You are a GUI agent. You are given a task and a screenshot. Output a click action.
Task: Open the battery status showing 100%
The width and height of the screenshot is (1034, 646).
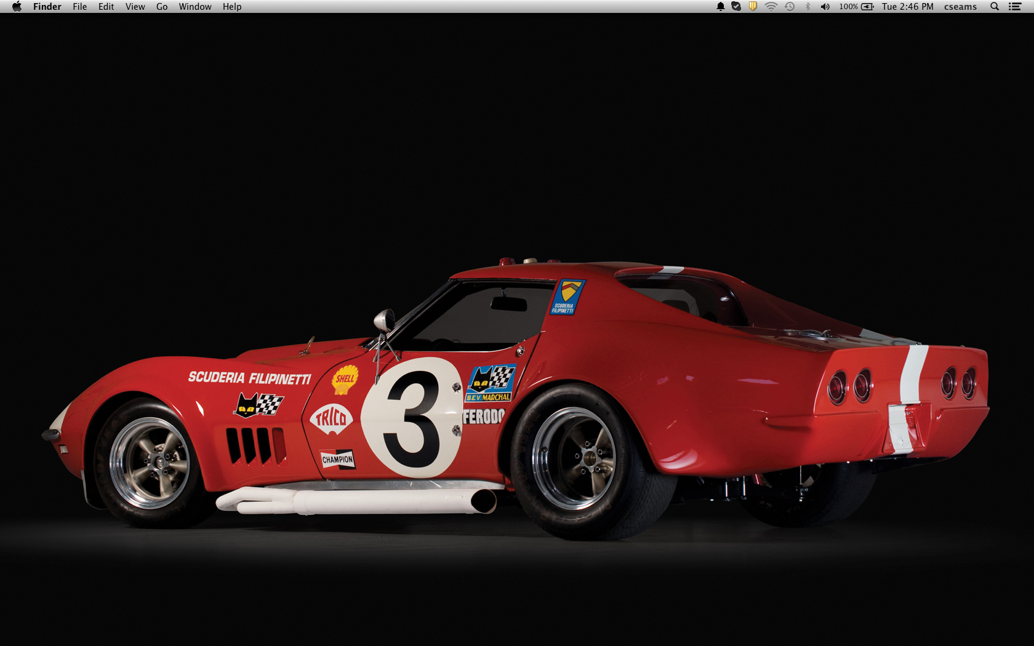[856, 7]
